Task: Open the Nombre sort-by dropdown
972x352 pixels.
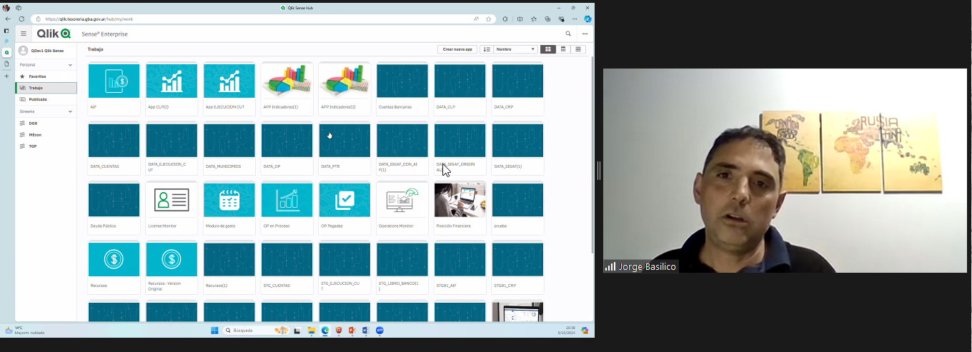Action: (x=515, y=49)
